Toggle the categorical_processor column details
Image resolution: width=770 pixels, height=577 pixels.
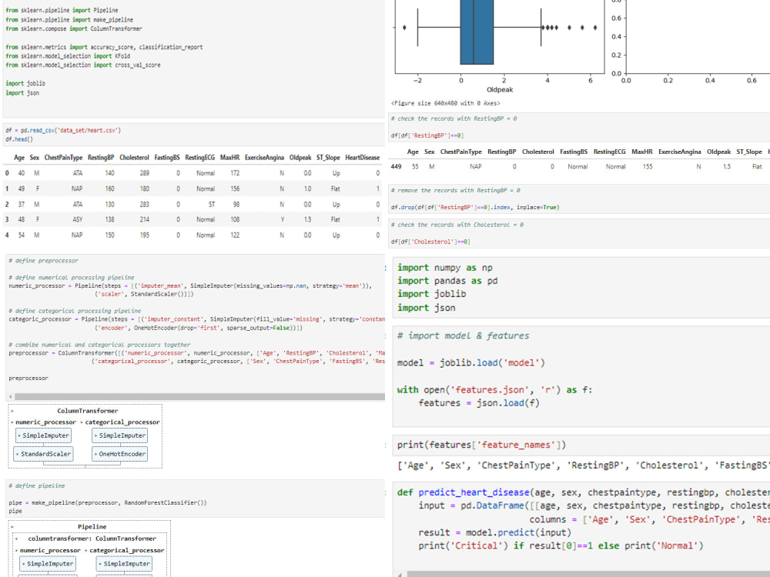pyautogui.click(x=123, y=422)
